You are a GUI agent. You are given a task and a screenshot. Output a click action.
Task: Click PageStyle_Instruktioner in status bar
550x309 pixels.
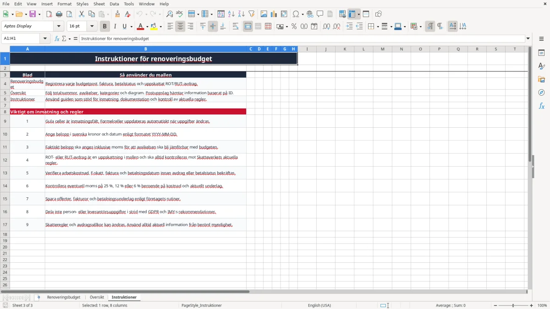pyautogui.click(x=202, y=305)
